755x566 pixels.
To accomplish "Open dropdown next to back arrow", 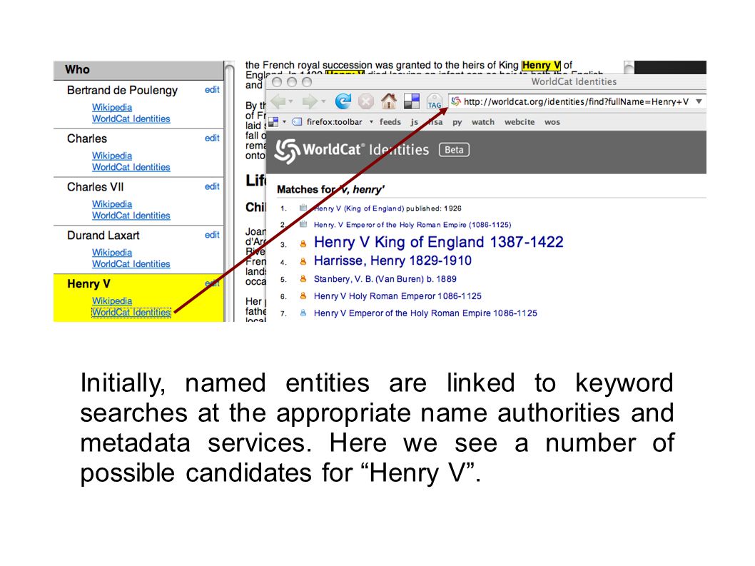I will pos(291,101).
